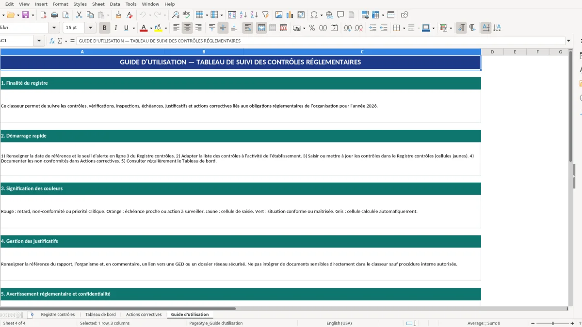Switch to Actions correctives sheet tab
Image resolution: width=582 pixels, height=327 pixels.
144,314
